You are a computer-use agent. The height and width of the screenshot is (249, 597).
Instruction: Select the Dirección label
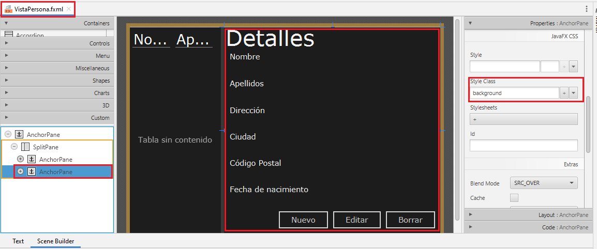coord(247,110)
